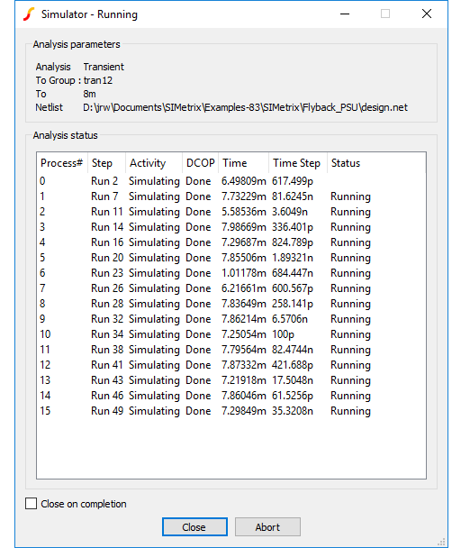This screenshot has height=548, width=461.
Task: Close the Simulator window with X
Action: click(x=427, y=14)
